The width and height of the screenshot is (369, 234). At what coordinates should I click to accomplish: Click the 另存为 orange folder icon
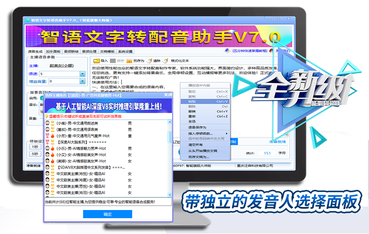coord(129,61)
